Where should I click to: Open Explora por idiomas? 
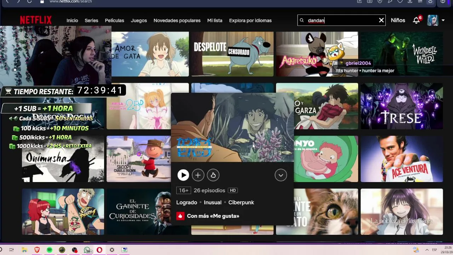(250, 21)
